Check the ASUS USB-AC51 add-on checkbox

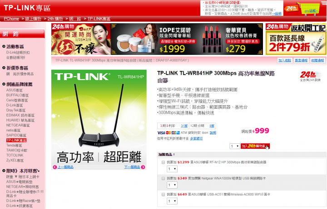click(x=163, y=194)
